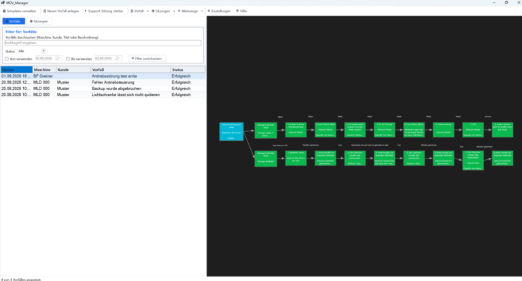Switch to the blue Vorfälle tab

coord(14,21)
